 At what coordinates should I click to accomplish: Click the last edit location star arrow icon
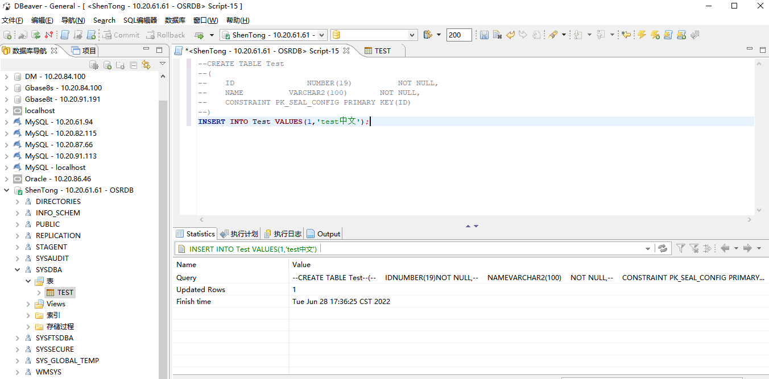(x=626, y=35)
